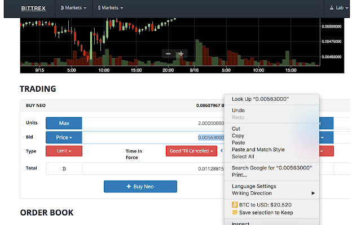Click the 0.00500000 price axis label

tap(332, 26)
